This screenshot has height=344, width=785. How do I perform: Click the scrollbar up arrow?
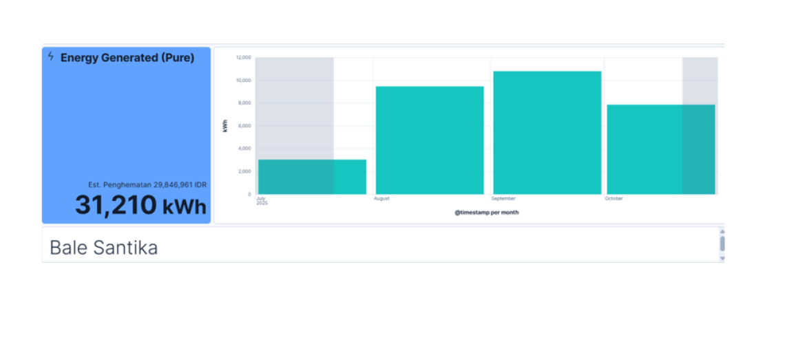(x=722, y=231)
